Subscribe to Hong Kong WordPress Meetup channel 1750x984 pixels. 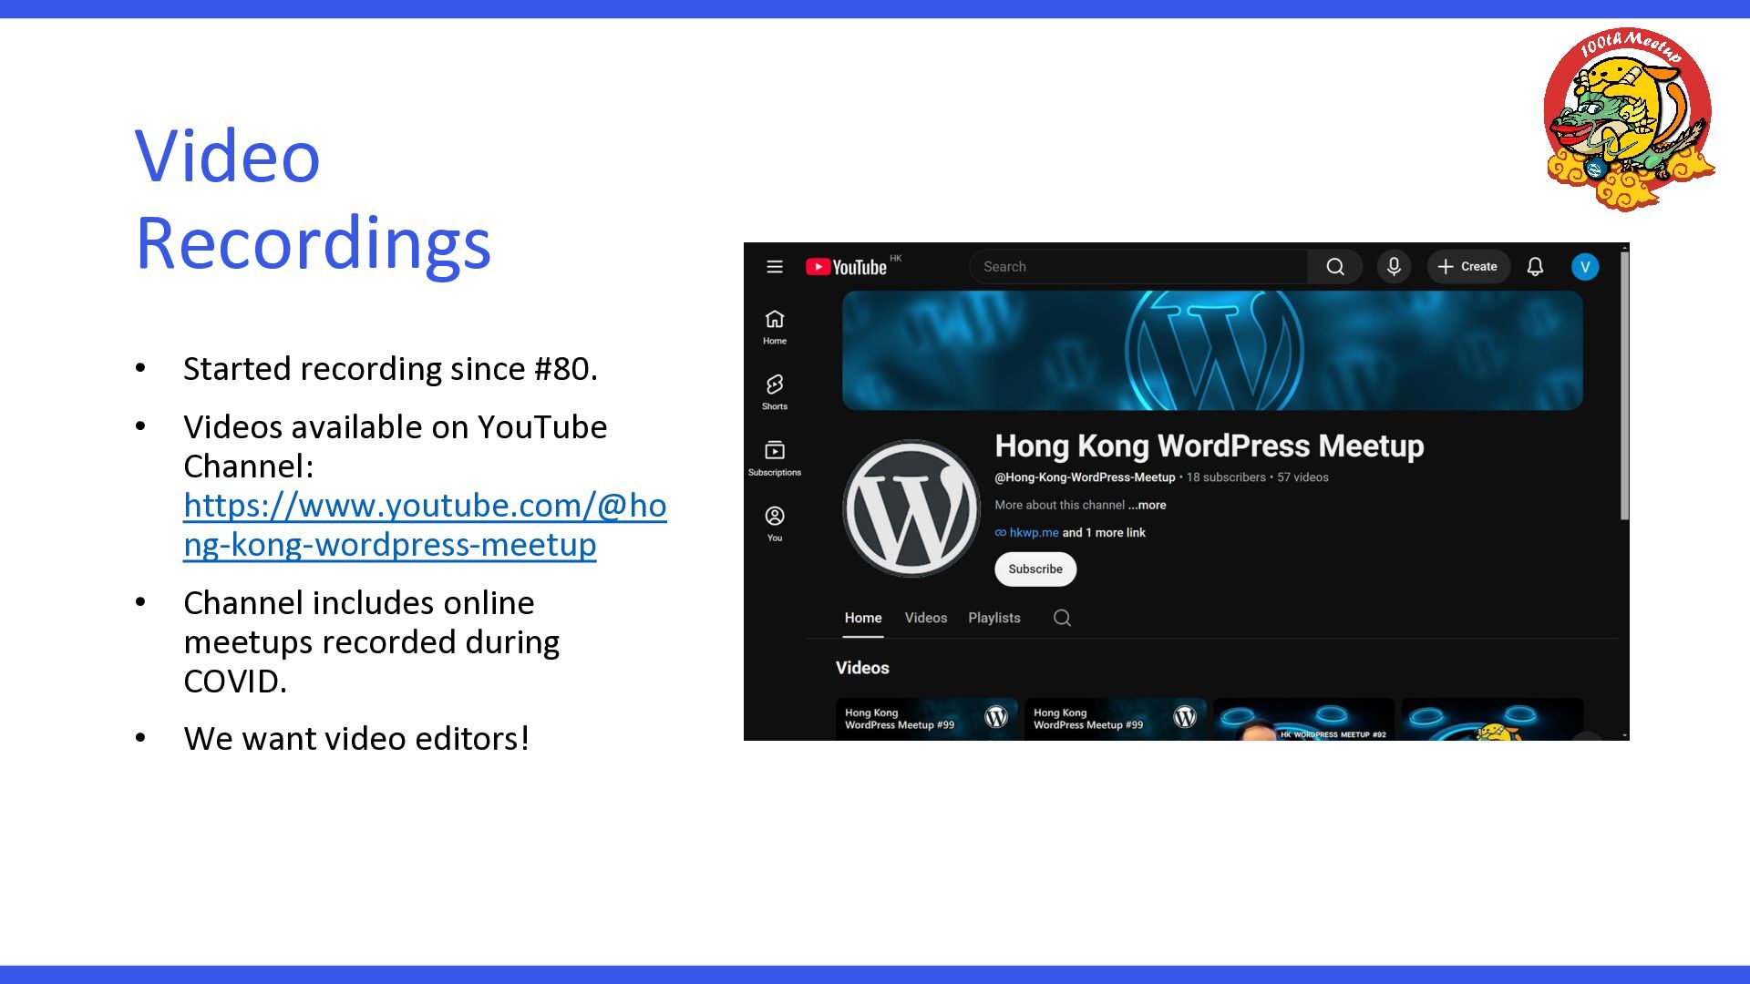click(x=1035, y=569)
